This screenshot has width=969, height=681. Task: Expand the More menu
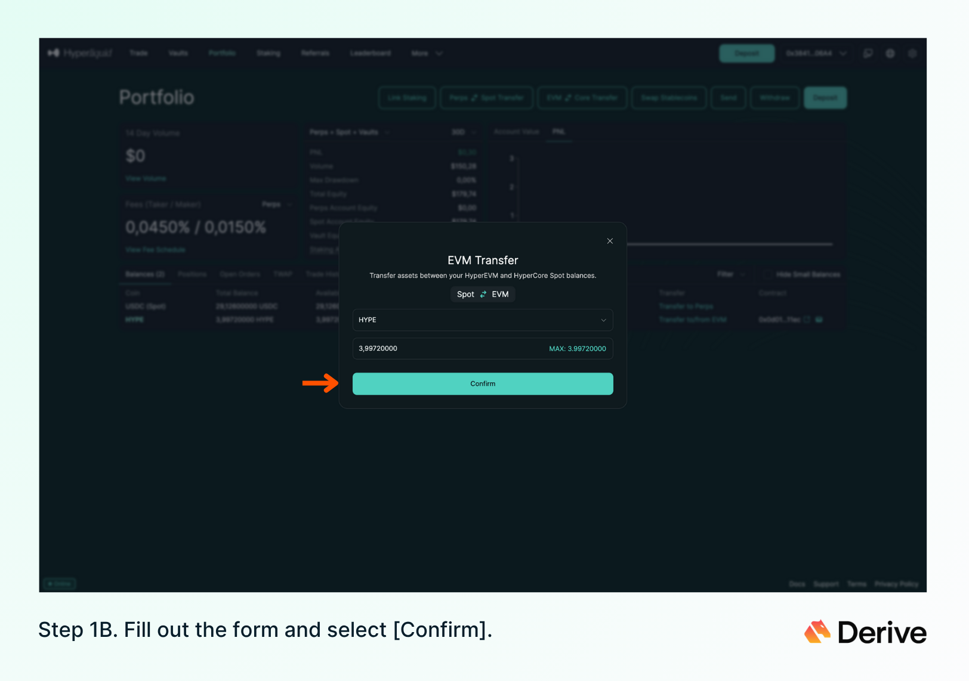[x=427, y=53]
